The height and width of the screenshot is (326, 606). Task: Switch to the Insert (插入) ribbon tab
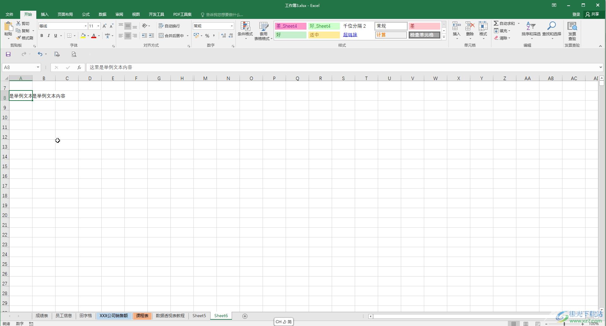pos(45,15)
